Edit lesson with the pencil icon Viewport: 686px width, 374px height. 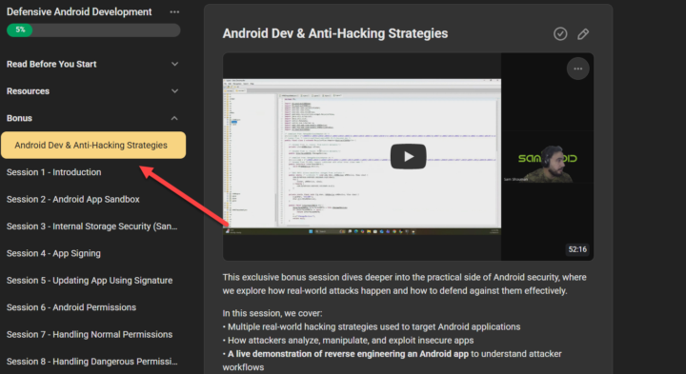tap(583, 34)
